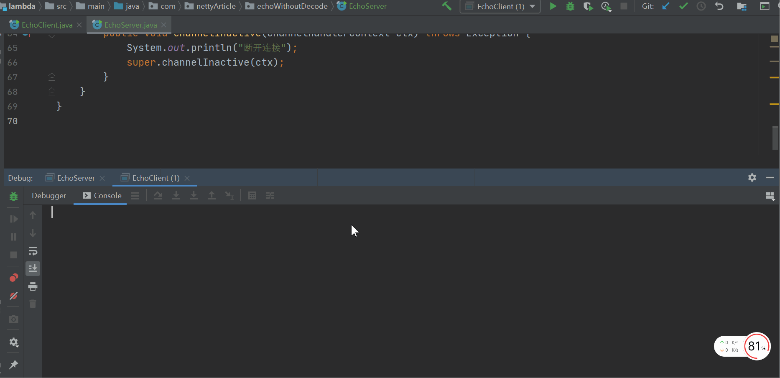Click the editor vertical scrollbar thumb
This screenshot has width=780, height=378.
[775, 138]
